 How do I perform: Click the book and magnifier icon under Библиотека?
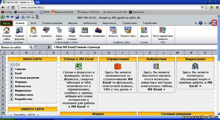point(156,66)
